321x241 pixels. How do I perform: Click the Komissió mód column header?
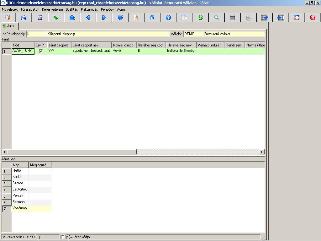pos(124,45)
